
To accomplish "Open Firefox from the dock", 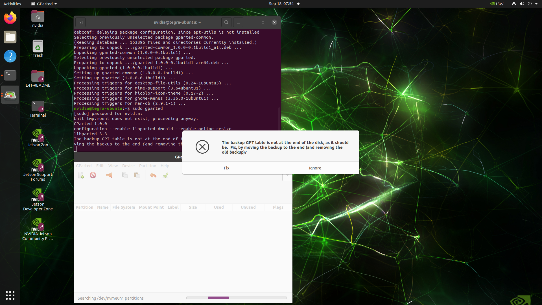I will (10, 18).
